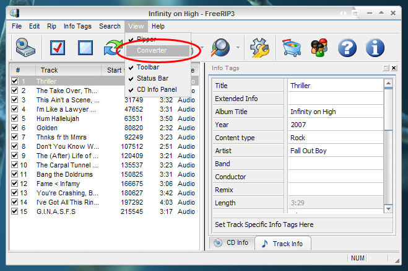Edit the Title field containing Thriller
This screenshot has height=271, width=408.
pyautogui.click(x=336, y=86)
